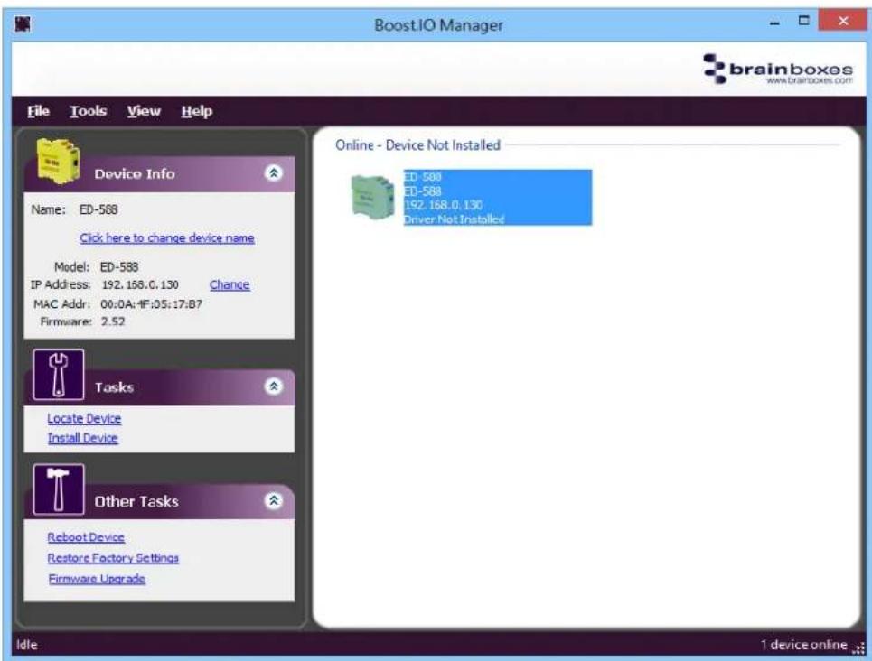Click the Firmware Upgrade link

[97, 579]
